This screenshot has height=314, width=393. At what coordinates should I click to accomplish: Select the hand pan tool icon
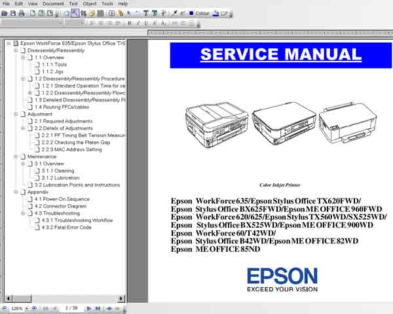[x=66, y=13]
